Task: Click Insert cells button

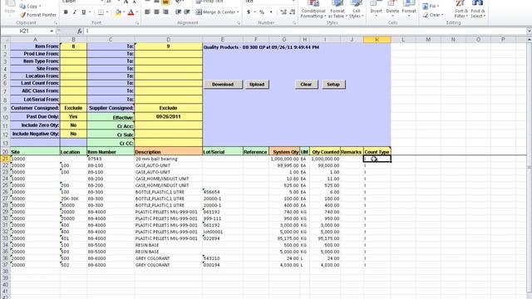Action: [376, 9]
